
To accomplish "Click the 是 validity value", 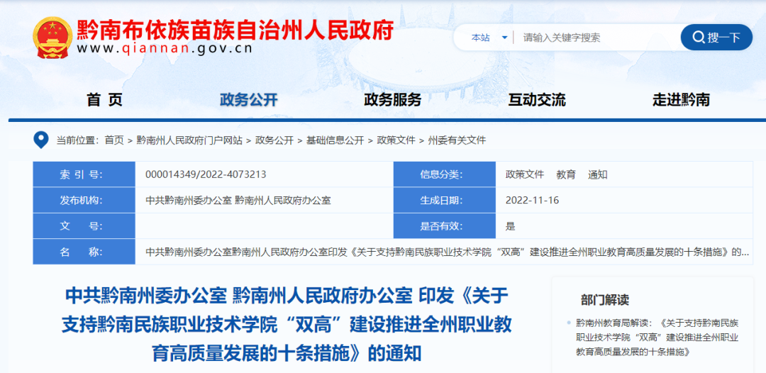I will tap(511, 226).
